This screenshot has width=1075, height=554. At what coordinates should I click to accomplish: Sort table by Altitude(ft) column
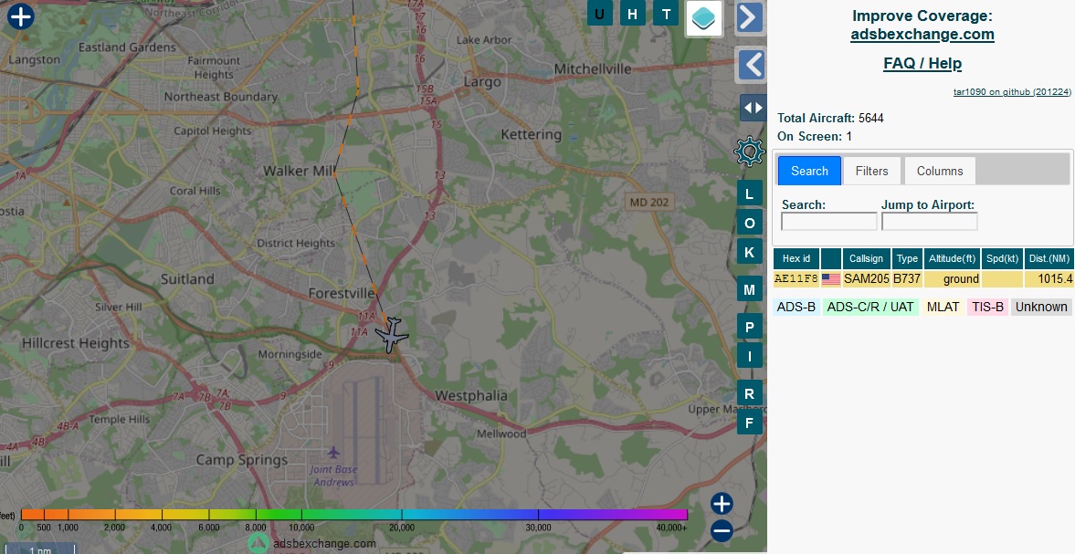952,258
